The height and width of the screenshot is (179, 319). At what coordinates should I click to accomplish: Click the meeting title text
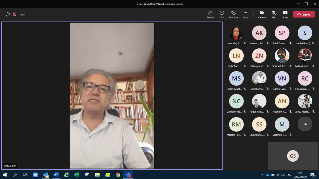point(159,4)
